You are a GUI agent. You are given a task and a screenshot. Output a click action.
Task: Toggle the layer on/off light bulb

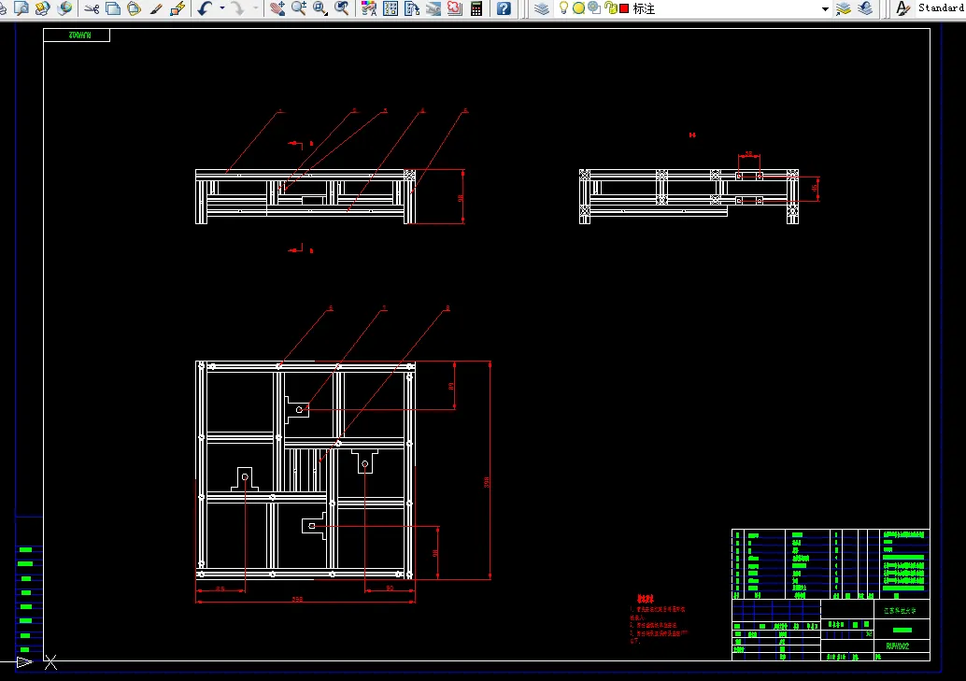[x=563, y=8]
